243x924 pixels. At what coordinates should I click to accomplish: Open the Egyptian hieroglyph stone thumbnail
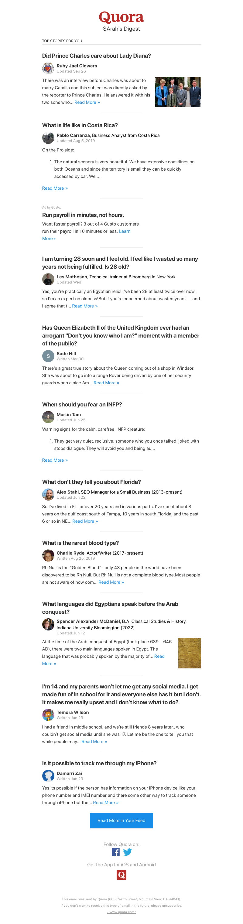click(x=190, y=653)
